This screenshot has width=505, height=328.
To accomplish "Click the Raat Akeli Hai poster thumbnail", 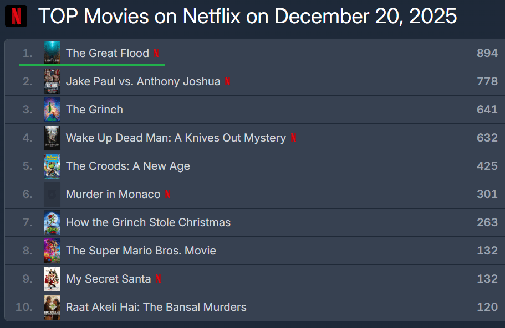I will tap(52, 307).
